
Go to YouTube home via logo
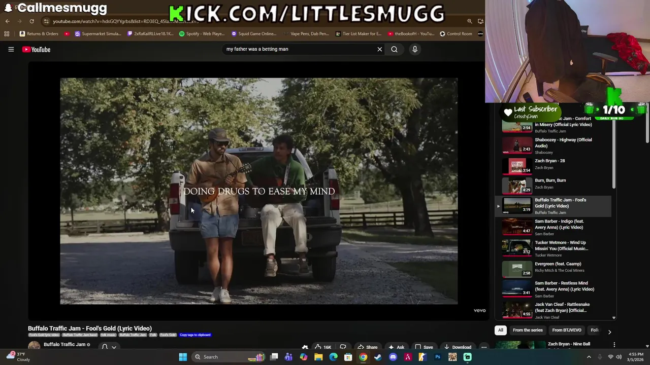click(36, 49)
